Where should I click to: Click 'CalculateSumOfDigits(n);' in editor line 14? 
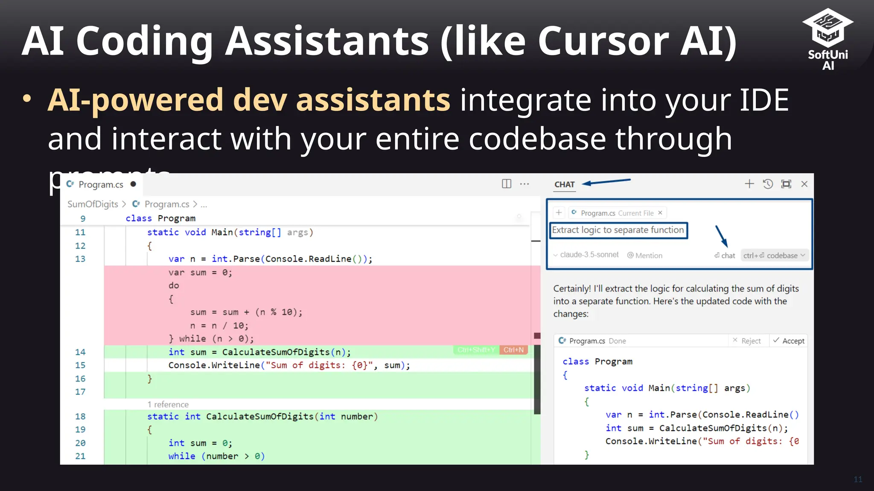[286, 352]
